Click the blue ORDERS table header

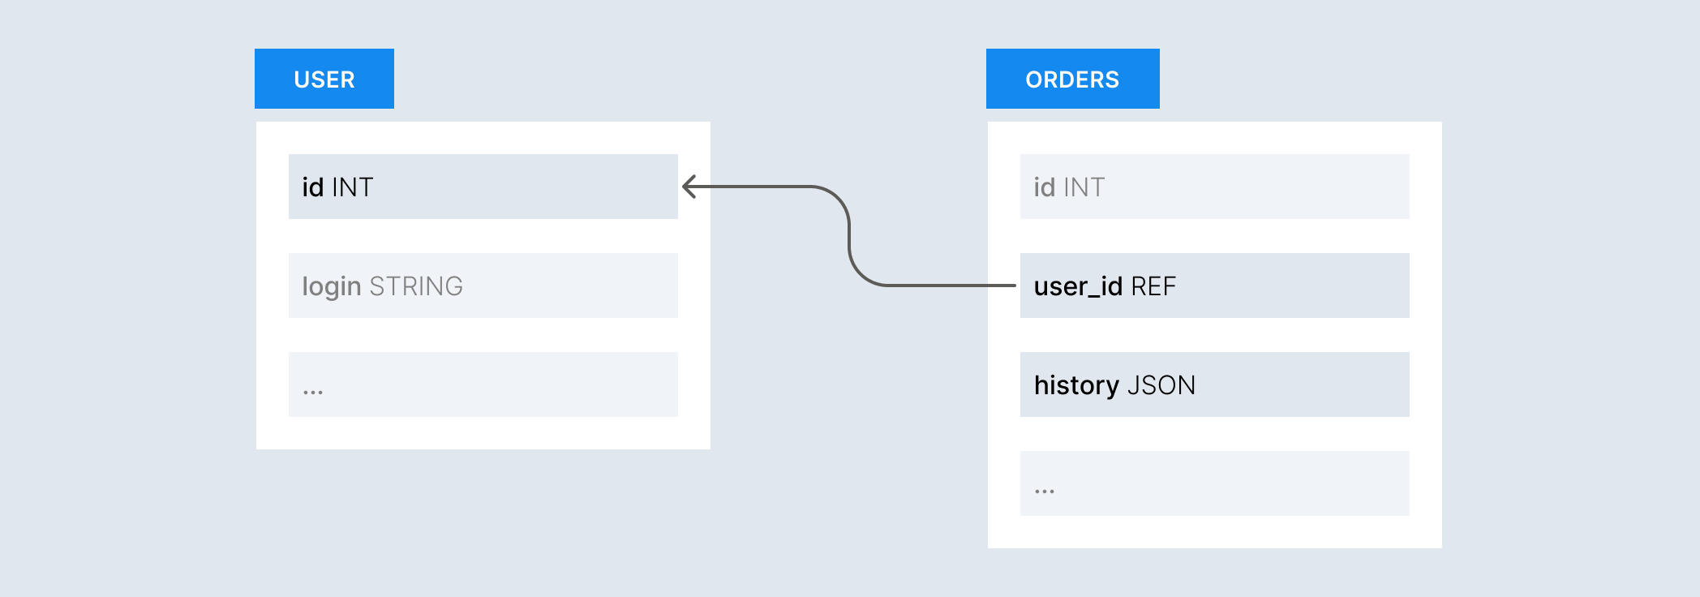1072,79
